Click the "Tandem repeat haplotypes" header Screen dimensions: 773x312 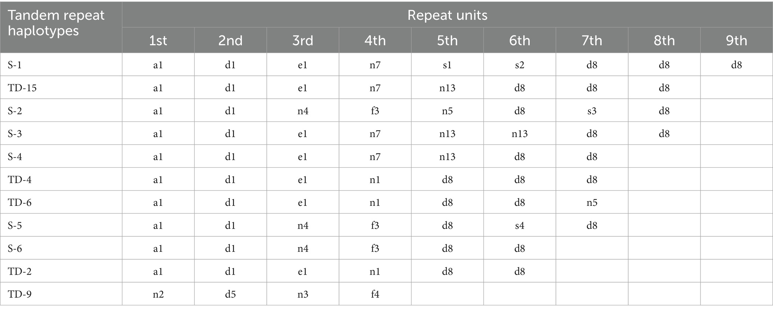point(56,23)
